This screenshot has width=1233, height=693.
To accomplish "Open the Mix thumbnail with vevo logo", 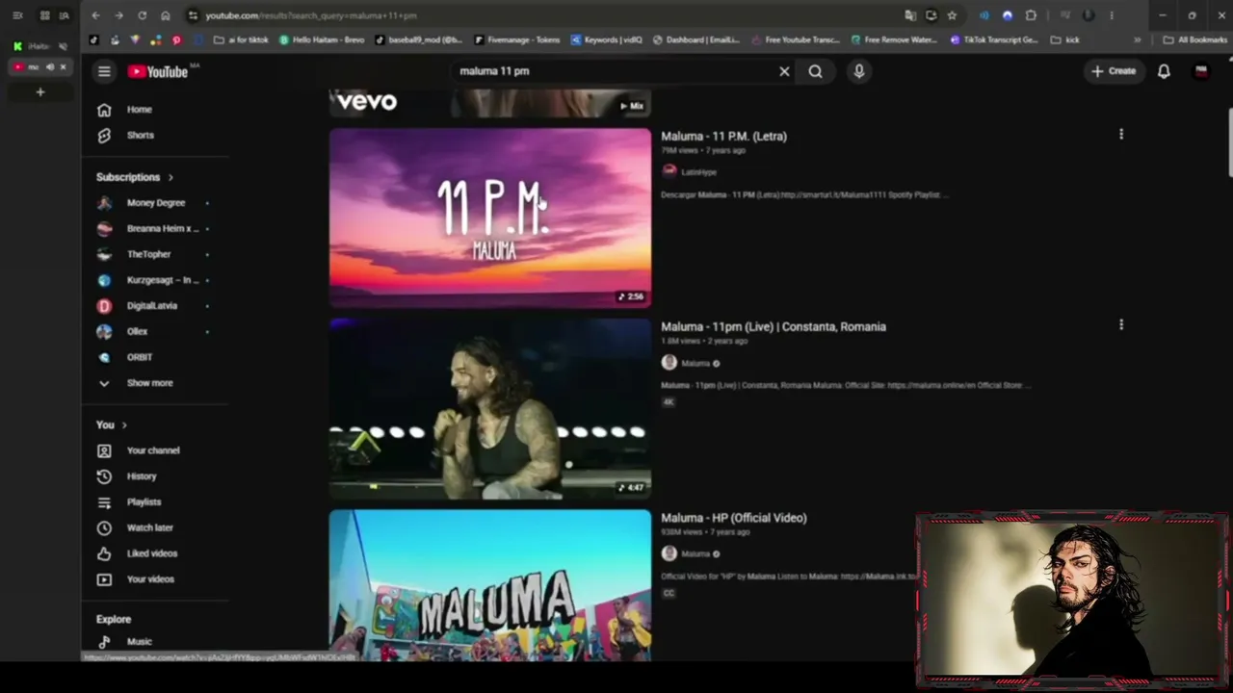I will [x=490, y=104].
